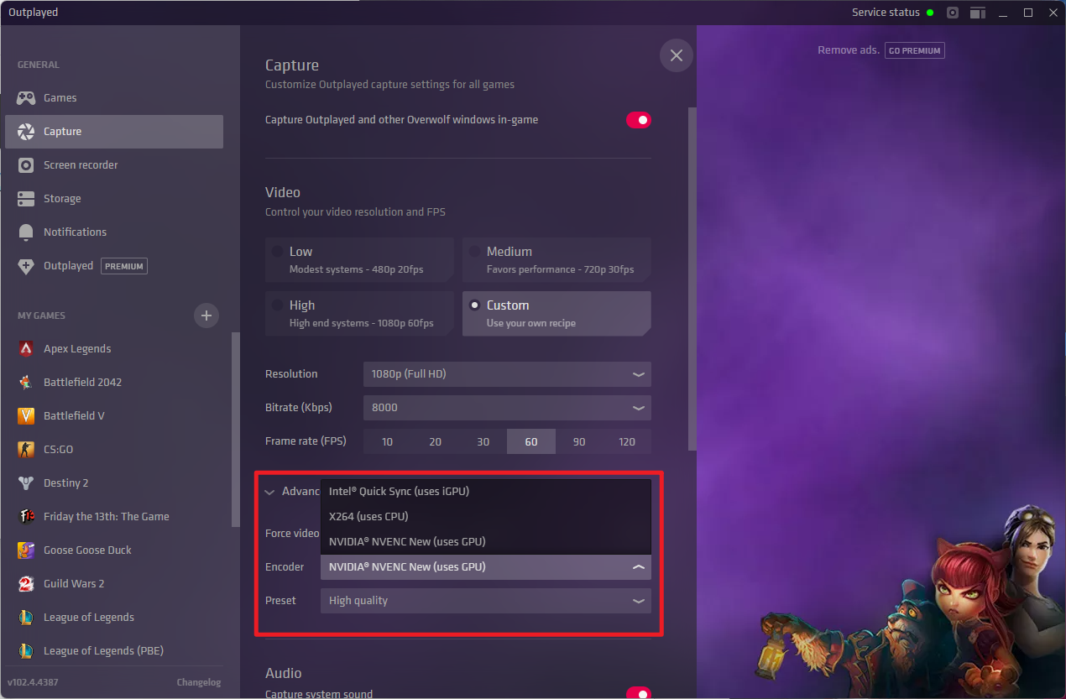Choose Intel Quick Sync (uses iGPU) encoder

[486, 492]
